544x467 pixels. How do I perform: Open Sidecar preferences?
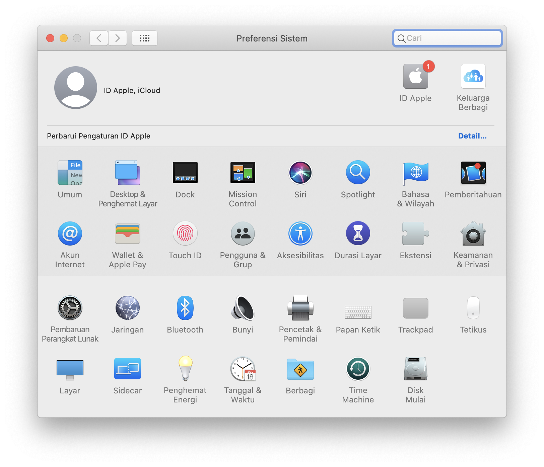point(127,369)
